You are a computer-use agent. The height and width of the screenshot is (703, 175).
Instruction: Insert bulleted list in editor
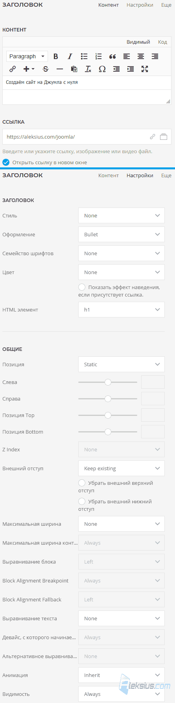click(x=84, y=56)
